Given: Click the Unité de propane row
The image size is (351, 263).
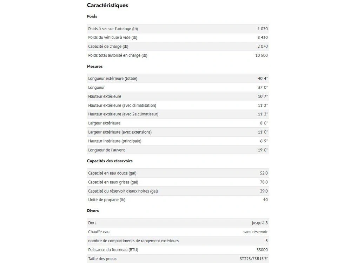Looking at the screenshot, I should [178, 200].
